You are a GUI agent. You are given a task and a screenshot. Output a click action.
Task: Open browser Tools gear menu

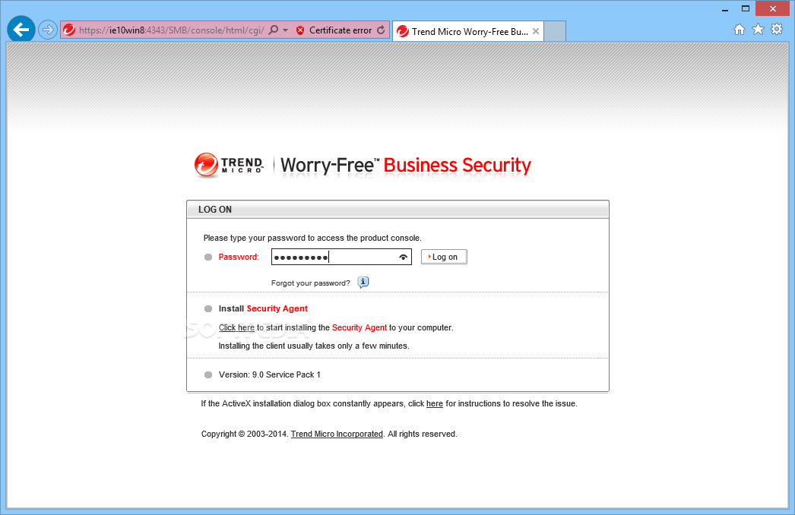coord(777,30)
